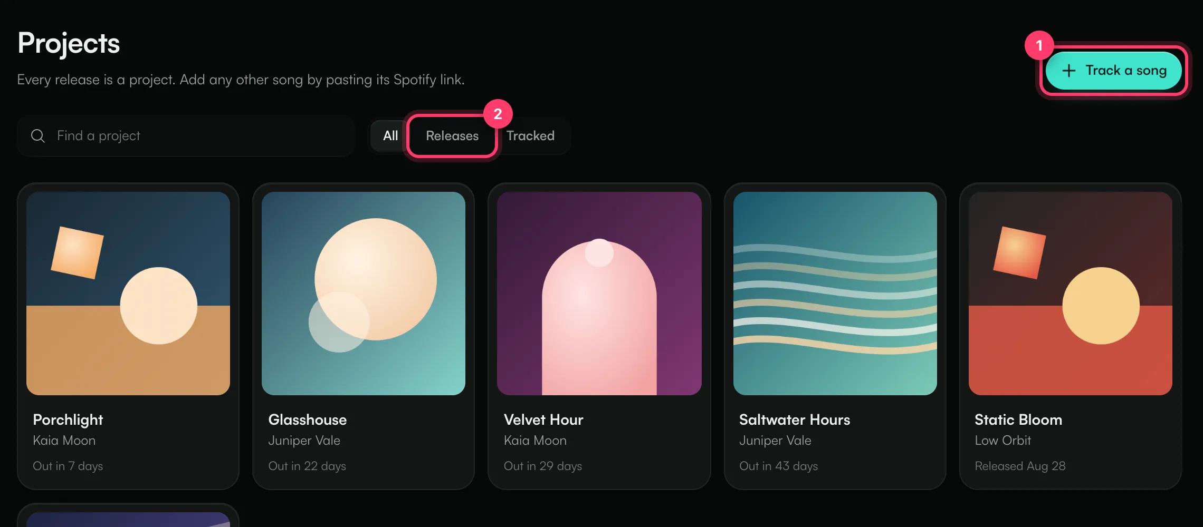1203x527 pixels.
Task: Click the Glasshouse project title
Action: (308, 420)
